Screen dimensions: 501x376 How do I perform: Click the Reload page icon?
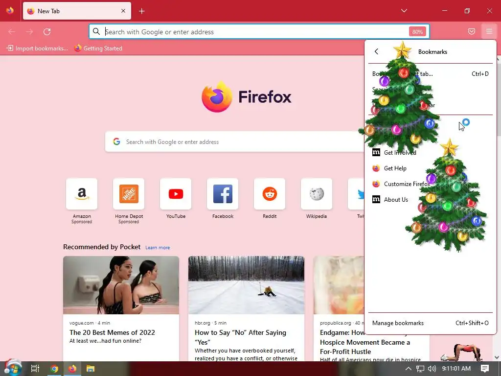(x=47, y=32)
